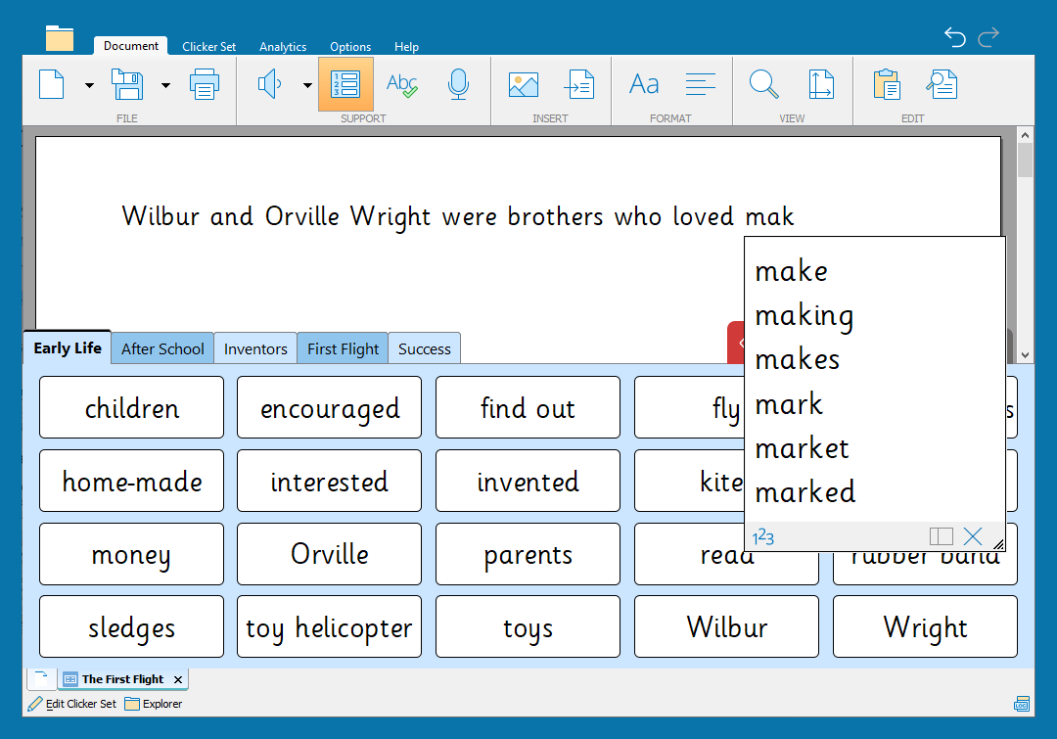Expand the Save dropdown arrow
The image size is (1057, 739).
[165, 85]
